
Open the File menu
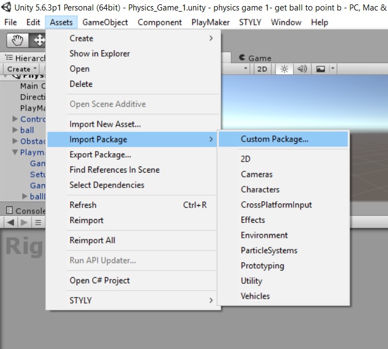(11, 22)
